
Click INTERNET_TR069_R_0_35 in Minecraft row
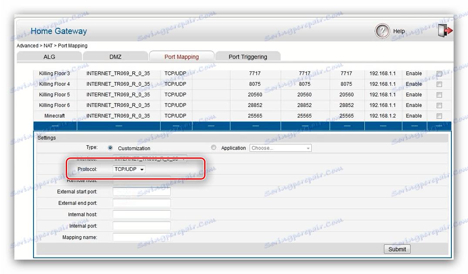tap(118, 116)
